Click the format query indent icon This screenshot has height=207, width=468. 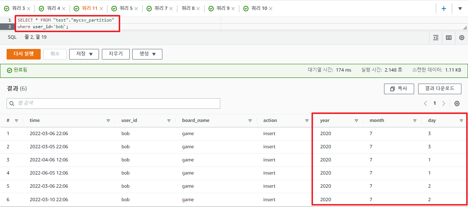[436, 37]
